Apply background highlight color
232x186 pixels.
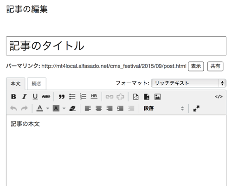56,108
